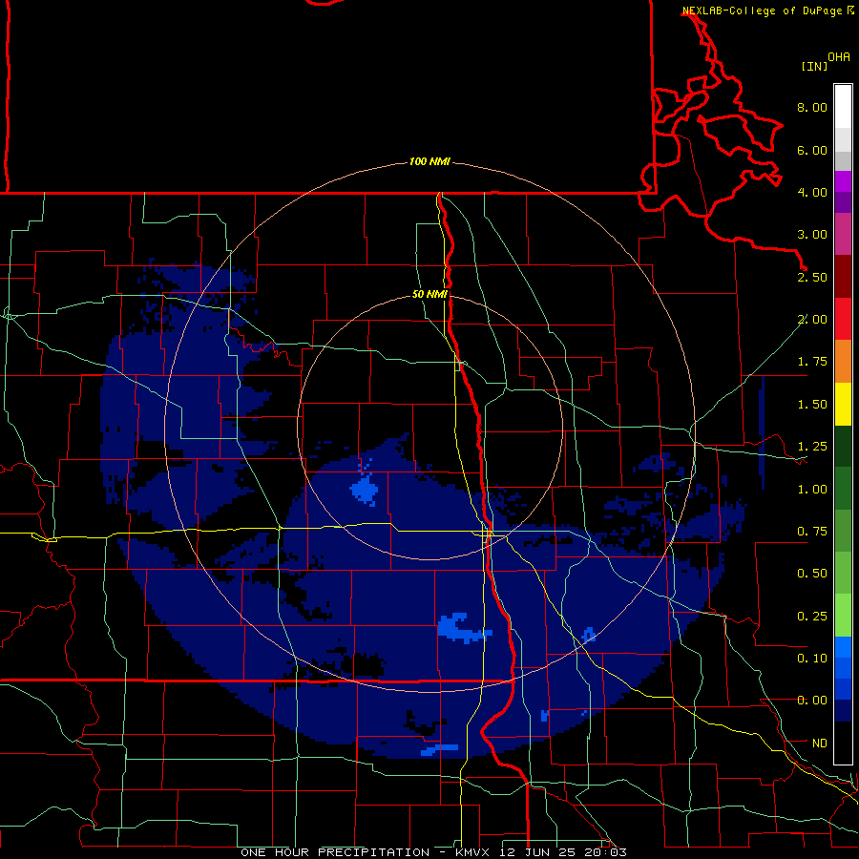Choose the yellow swatch above the 1.25 label
This screenshot has width=859, height=859.
[x=843, y=405]
